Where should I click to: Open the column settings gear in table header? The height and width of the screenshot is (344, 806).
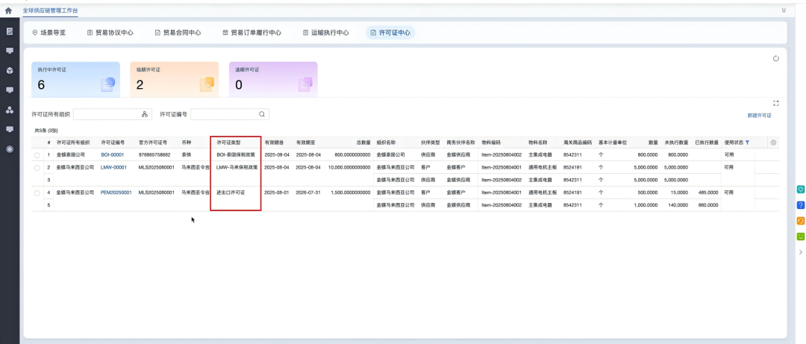[773, 142]
